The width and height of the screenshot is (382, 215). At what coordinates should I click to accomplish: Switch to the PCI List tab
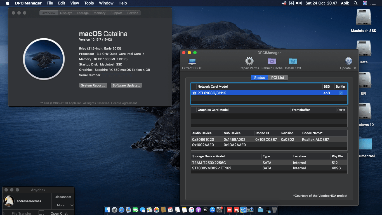pos(278,78)
